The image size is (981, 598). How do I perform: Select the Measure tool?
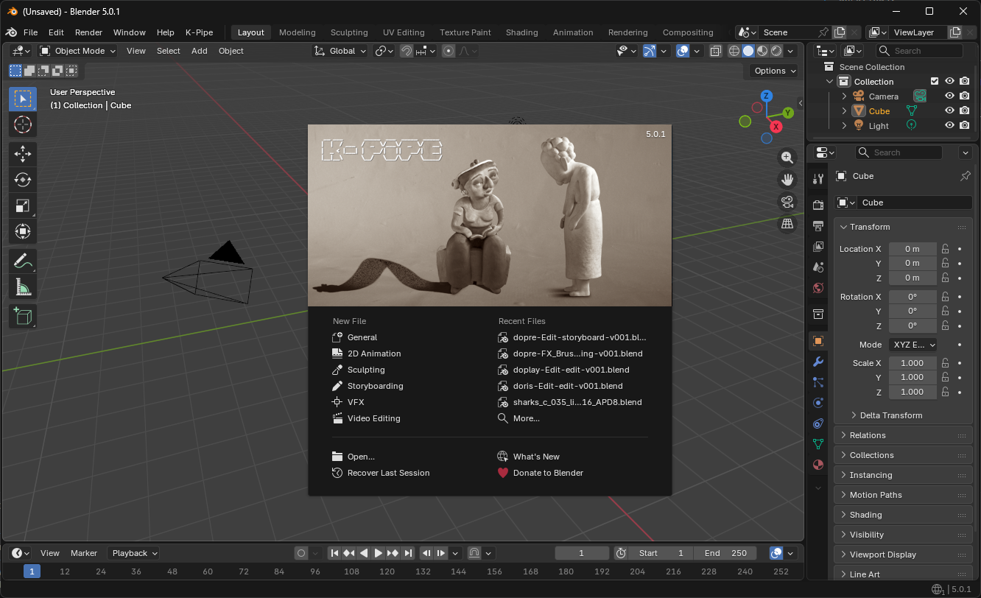(22, 286)
